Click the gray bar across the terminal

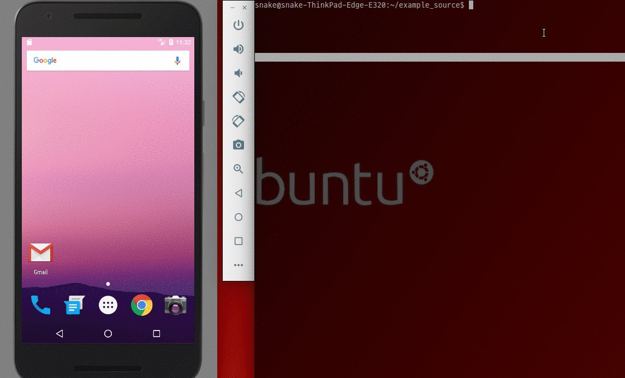(439, 57)
